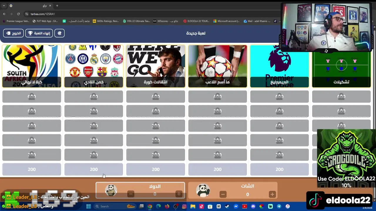Open the Windows Start menu
This screenshot has height=211, width=376.
(88, 206)
